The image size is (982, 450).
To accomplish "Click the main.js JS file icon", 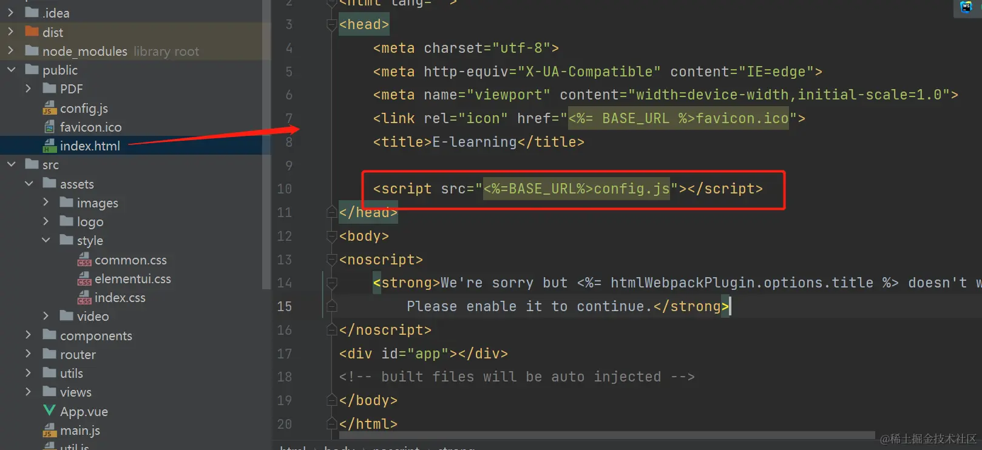I will 50,430.
